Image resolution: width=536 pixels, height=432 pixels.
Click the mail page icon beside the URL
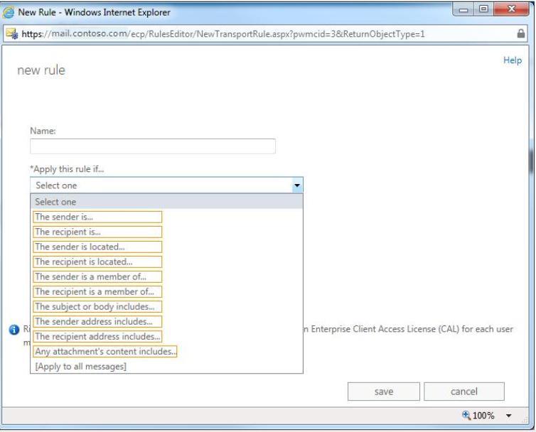click(x=12, y=33)
